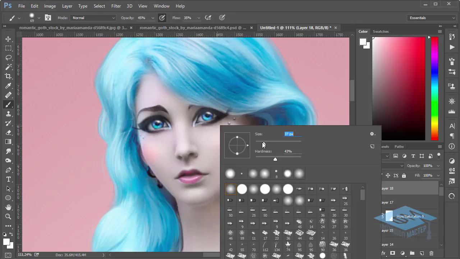The height and width of the screenshot is (259, 460).
Task: Open brush preset picker gear menu
Action: (372, 134)
